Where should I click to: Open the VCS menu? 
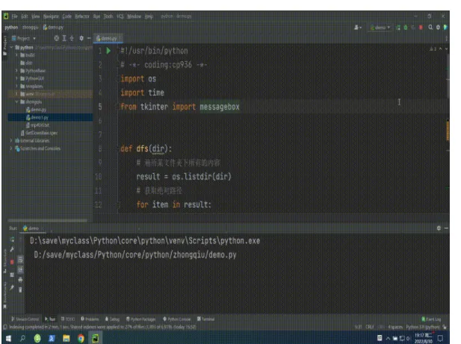(x=120, y=16)
